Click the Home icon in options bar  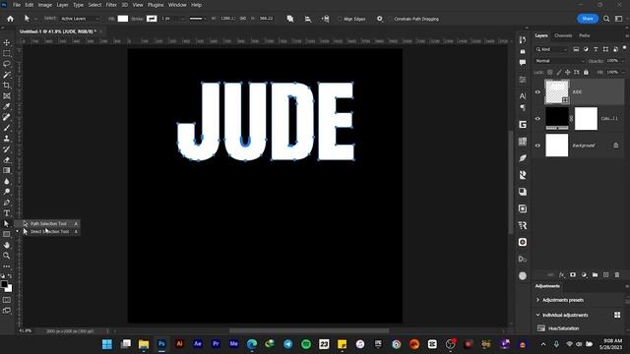[10, 19]
